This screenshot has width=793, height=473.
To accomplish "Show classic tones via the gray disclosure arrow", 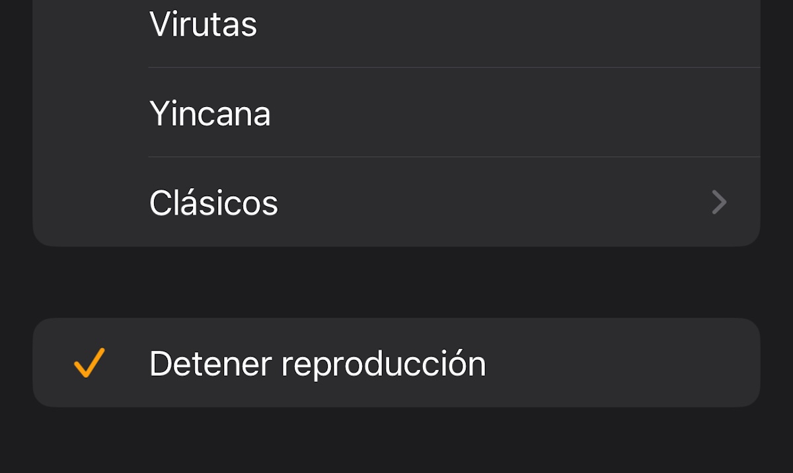I will 719,202.
